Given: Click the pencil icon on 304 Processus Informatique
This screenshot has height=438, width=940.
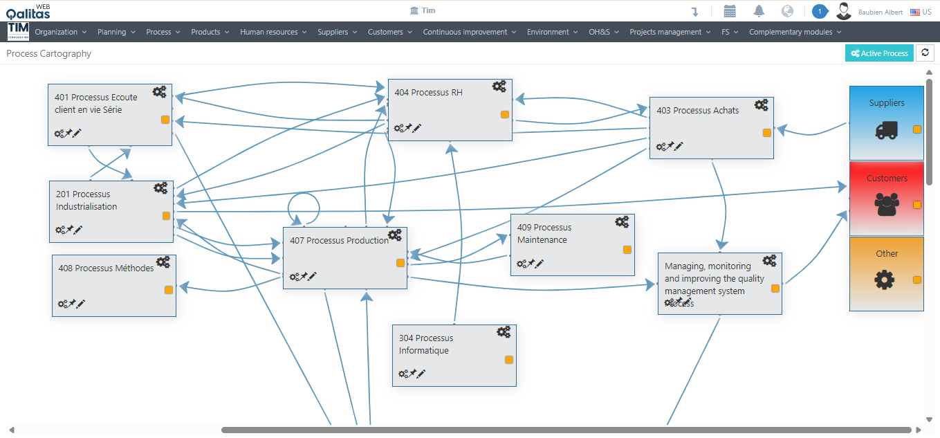Looking at the screenshot, I should 421,374.
